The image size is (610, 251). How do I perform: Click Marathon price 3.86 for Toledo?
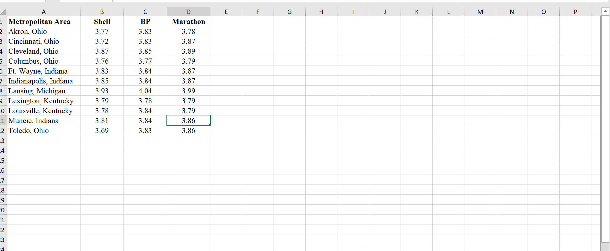coord(189,130)
